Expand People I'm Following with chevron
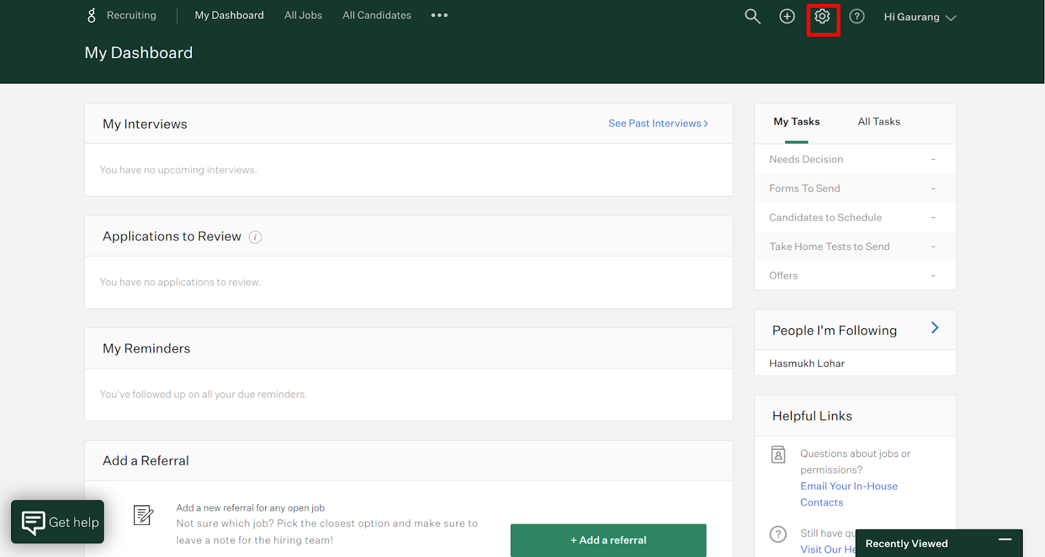 (x=935, y=328)
